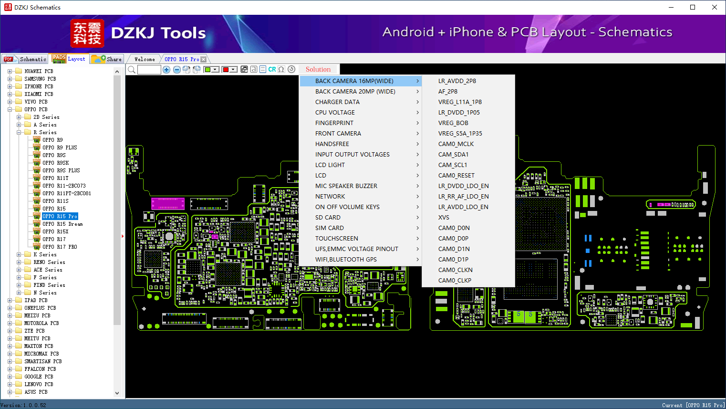Click the PADS icon beside OPPO R15X

[x=37, y=231]
